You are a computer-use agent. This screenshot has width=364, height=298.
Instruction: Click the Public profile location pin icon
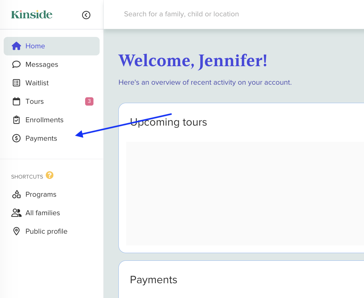16,231
